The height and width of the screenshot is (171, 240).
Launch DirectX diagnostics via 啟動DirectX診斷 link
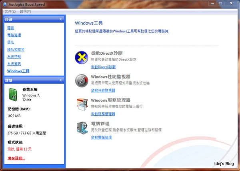103,67
